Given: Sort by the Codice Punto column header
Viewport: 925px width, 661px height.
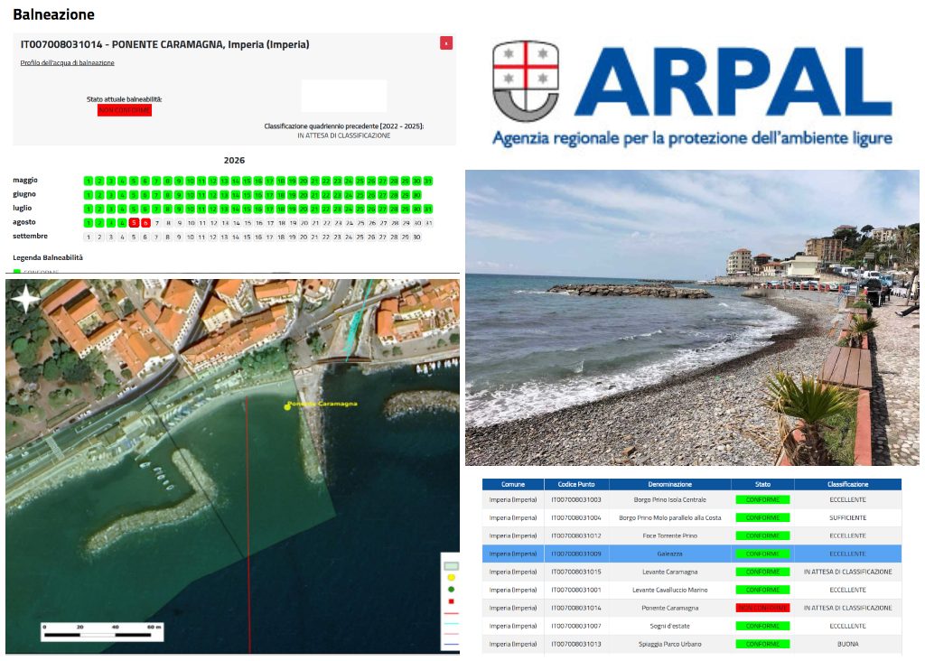Looking at the screenshot, I should click(576, 484).
